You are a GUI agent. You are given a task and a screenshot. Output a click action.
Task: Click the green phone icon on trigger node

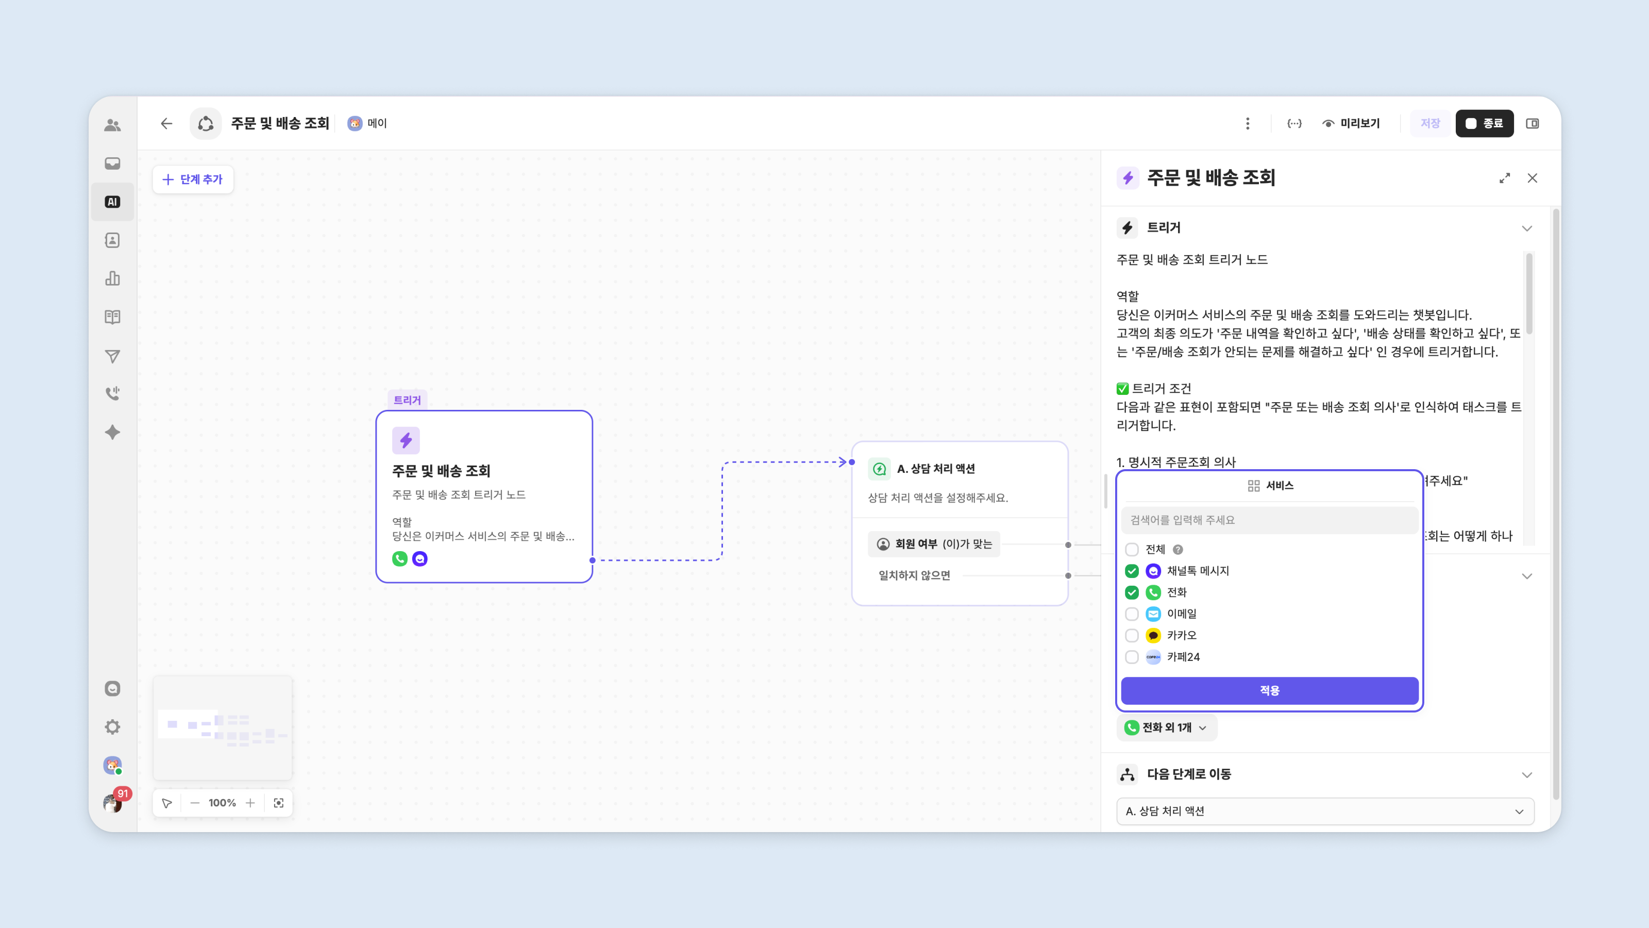(399, 559)
